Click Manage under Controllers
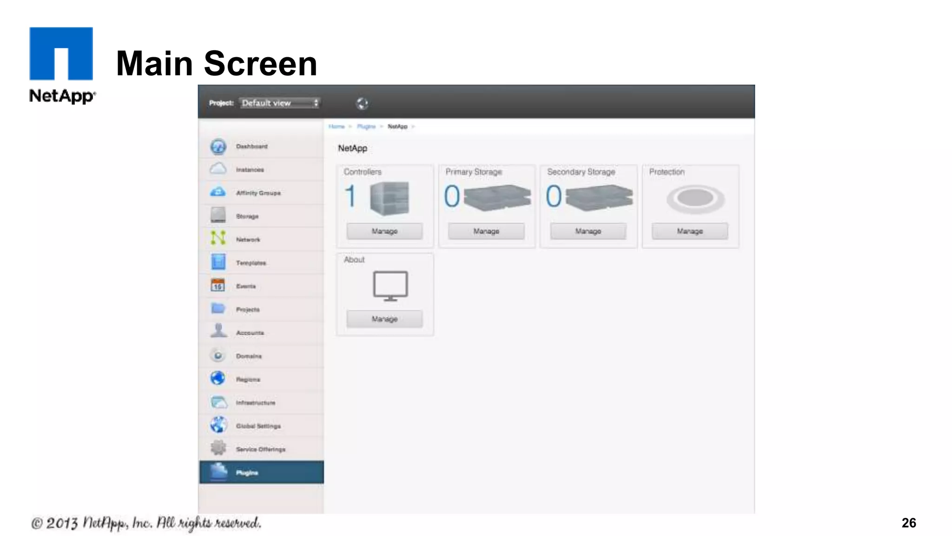This screenshot has width=952, height=536. (384, 231)
